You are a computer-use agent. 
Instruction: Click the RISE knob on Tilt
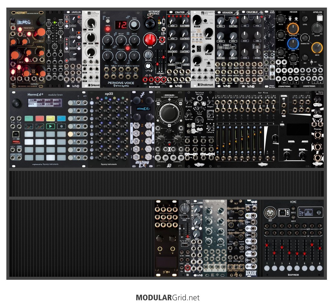[231, 213]
